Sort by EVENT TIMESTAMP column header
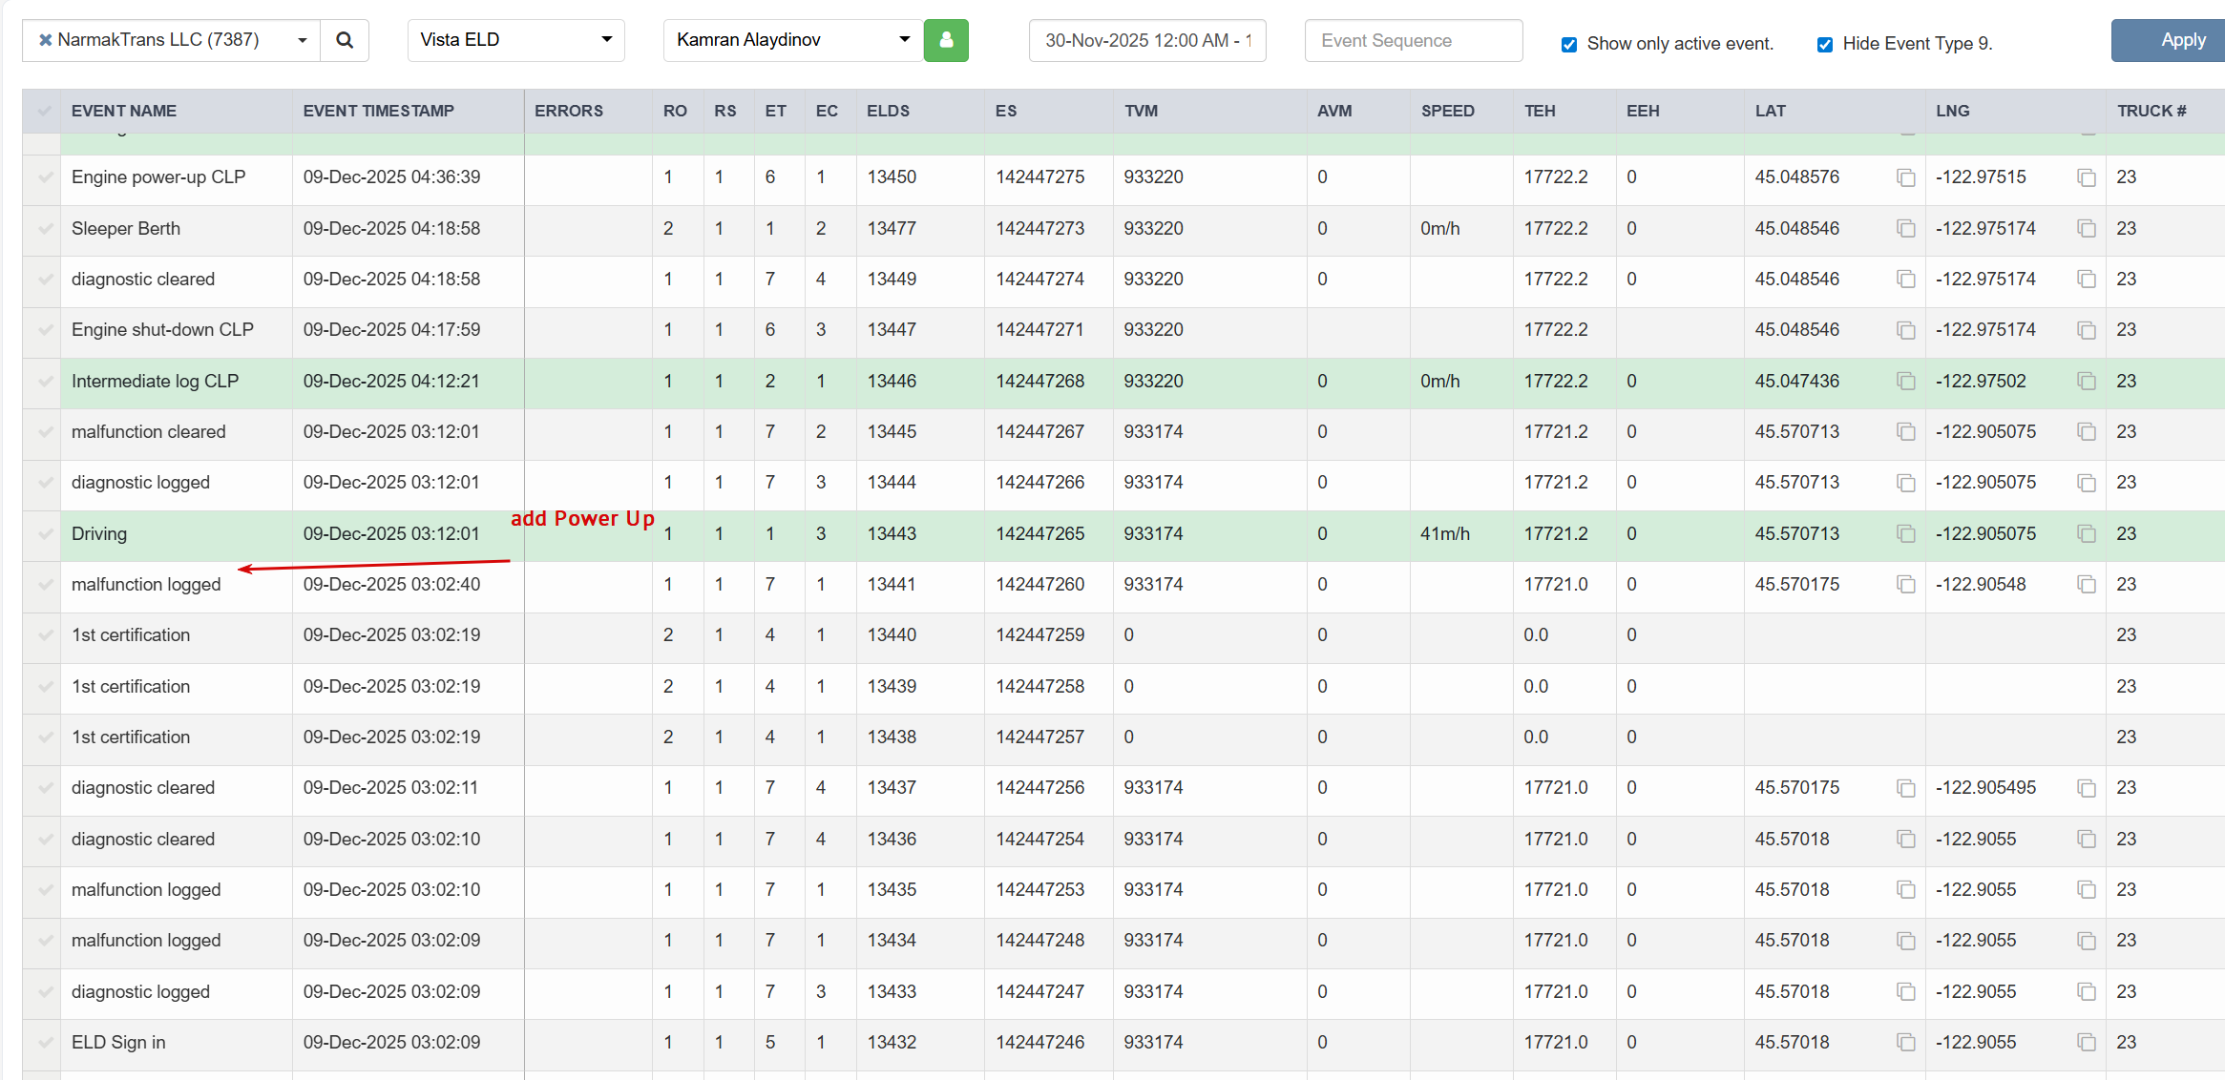The width and height of the screenshot is (2225, 1080). [x=379, y=111]
